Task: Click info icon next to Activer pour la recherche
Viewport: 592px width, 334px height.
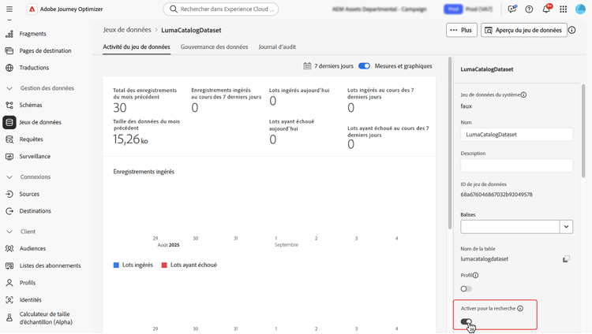Action: [x=520, y=308]
